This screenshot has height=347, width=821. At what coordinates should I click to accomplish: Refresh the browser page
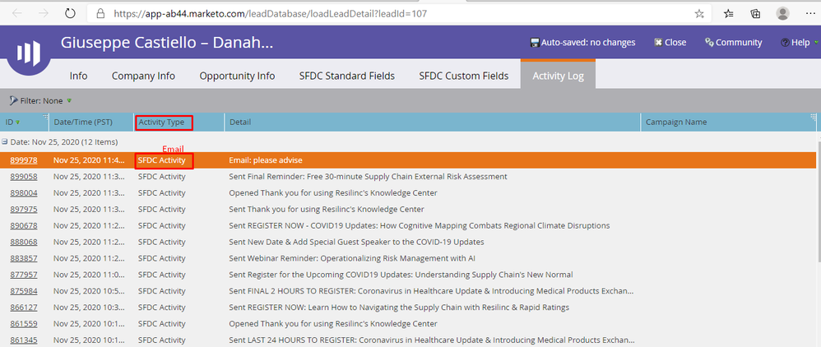[x=71, y=14]
